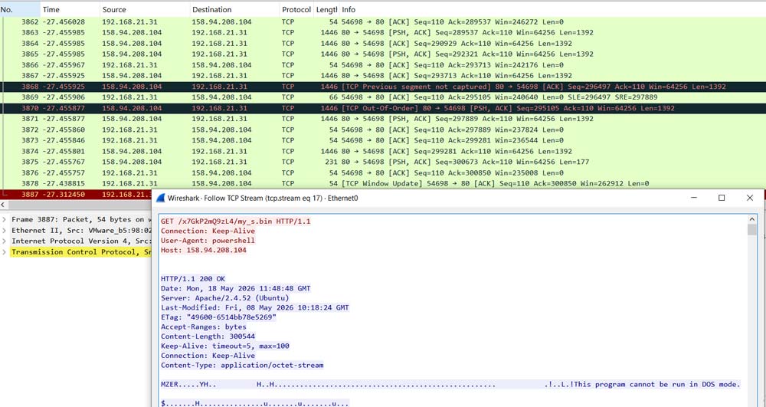The width and height of the screenshot is (766, 407).
Task: Select packet 3864 with Seq=290929
Action: coord(383,44)
